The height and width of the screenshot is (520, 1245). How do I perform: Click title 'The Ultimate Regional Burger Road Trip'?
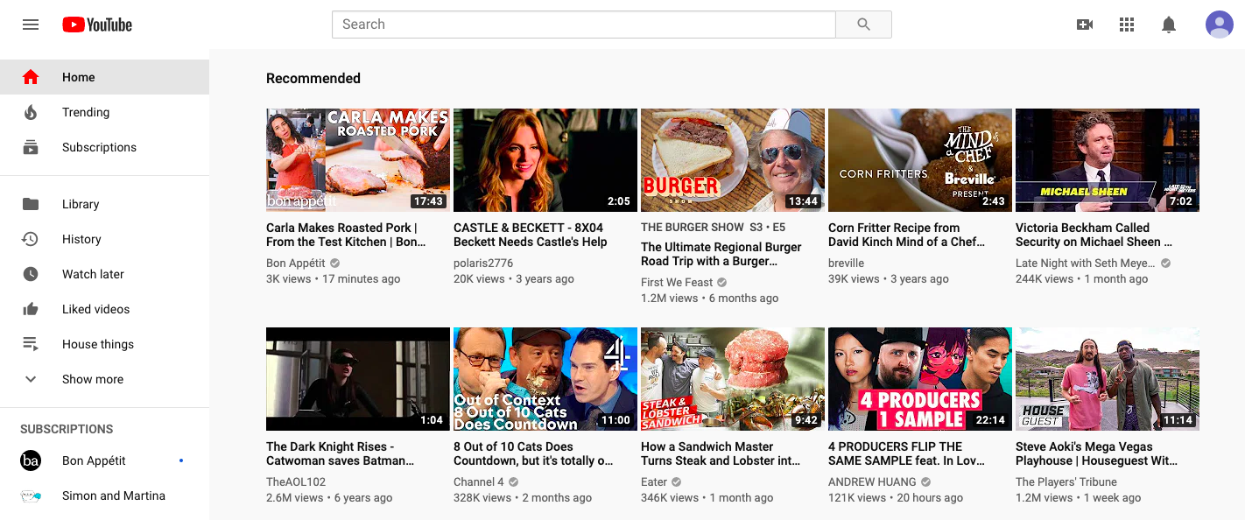click(721, 254)
